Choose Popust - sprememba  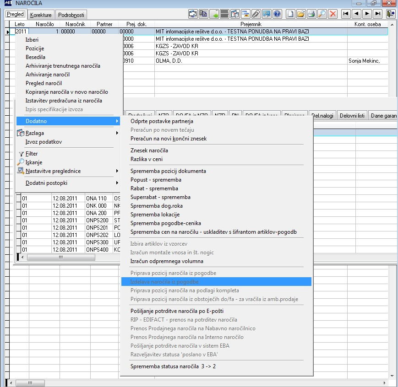(156, 180)
